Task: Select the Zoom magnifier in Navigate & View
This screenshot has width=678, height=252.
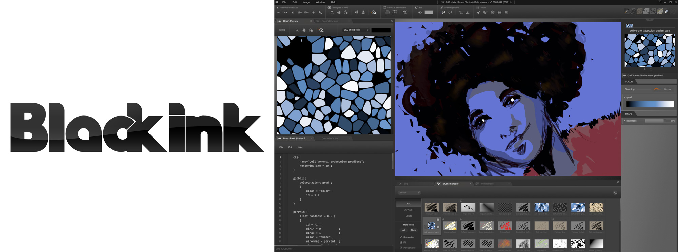Action: coord(332,13)
